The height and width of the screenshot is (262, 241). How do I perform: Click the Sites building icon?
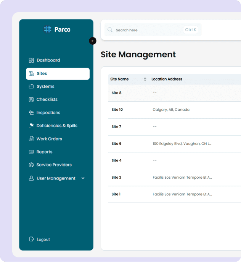[31, 73]
